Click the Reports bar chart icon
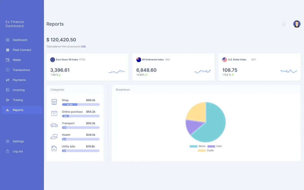This screenshot has height=190, width=304. click(8, 110)
